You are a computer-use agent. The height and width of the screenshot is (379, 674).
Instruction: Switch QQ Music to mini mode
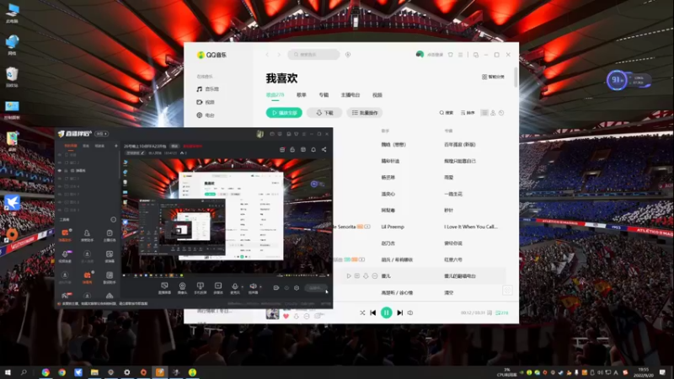click(x=476, y=55)
